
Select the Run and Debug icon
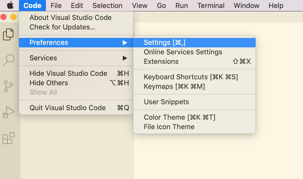click(8, 112)
